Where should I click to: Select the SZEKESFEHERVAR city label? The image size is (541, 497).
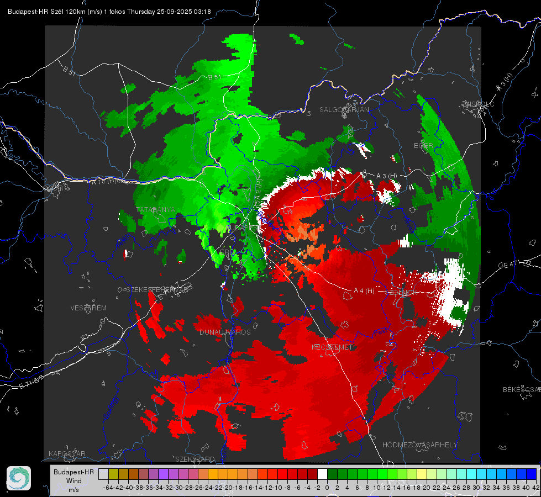point(157,290)
